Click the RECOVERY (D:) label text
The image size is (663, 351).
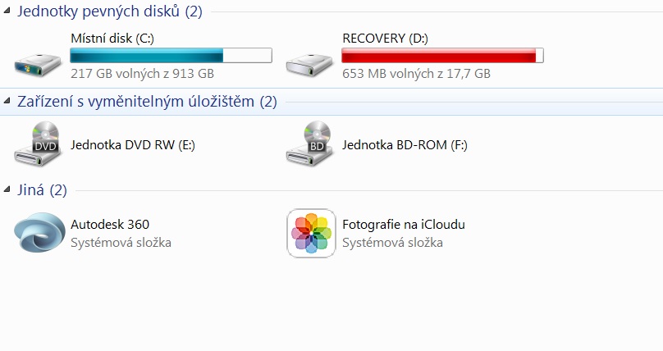385,39
